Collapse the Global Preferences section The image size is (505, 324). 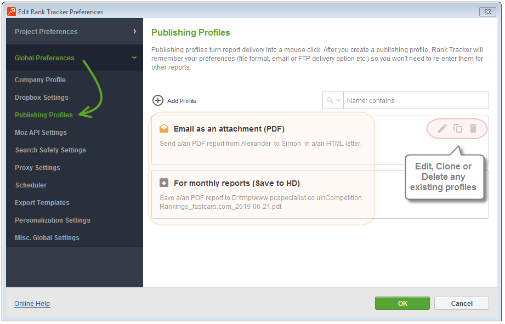pyautogui.click(x=75, y=58)
